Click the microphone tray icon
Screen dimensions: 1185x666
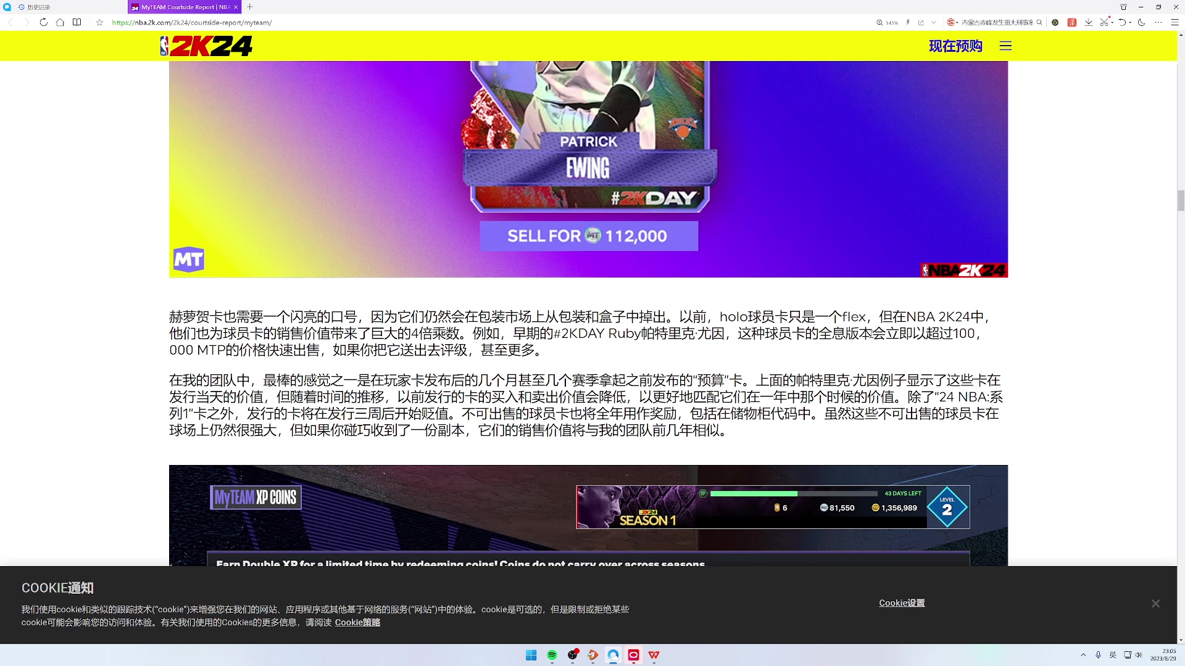click(x=1098, y=655)
